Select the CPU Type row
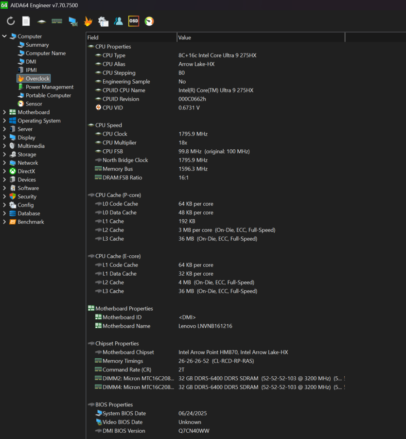Image resolution: width=406 pixels, height=439 pixels. click(x=216, y=55)
